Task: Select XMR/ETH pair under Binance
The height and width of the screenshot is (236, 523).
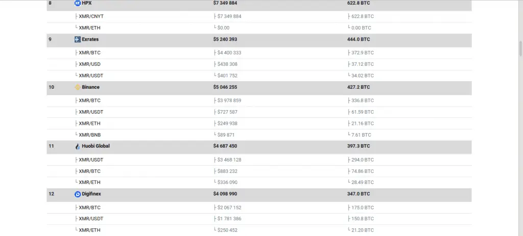Action: pos(89,123)
